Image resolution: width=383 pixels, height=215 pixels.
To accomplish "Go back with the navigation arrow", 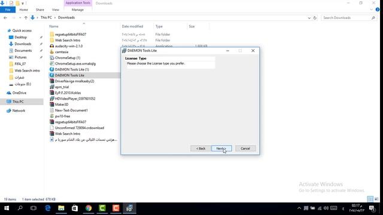I will click(x=5, y=18).
